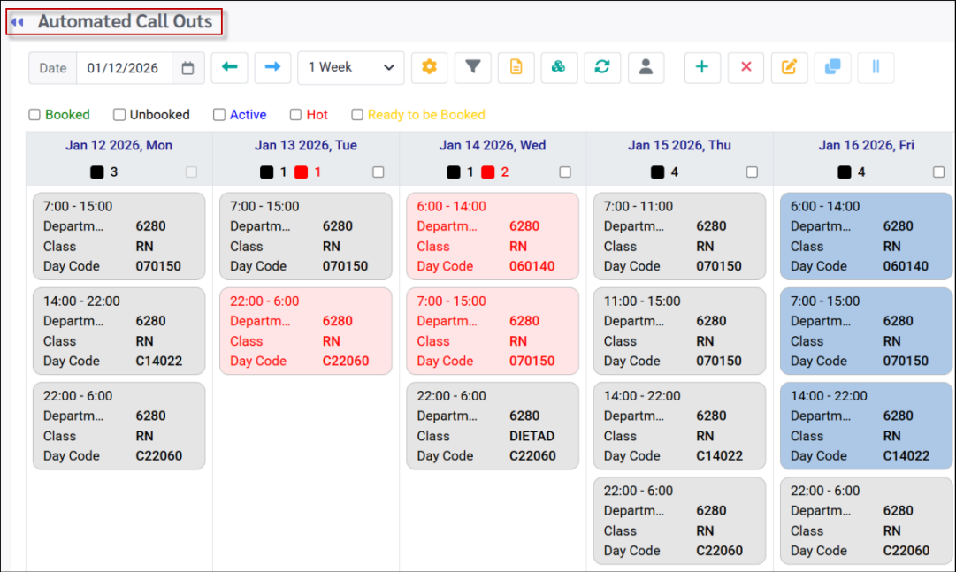Screen dimensions: 956x572
Task: Open the 1 Week range dropdown
Action: pyautogui.click(x=351, y=68)
